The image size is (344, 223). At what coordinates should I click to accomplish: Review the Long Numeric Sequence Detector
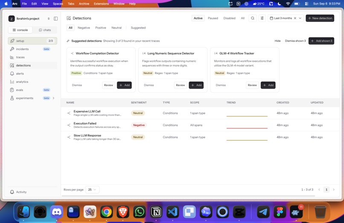point(181,85)
